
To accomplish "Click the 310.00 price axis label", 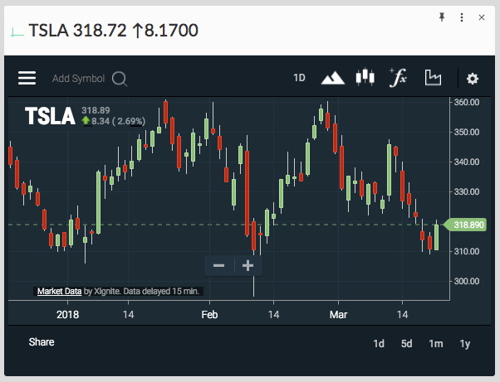I will click(467, 251).
